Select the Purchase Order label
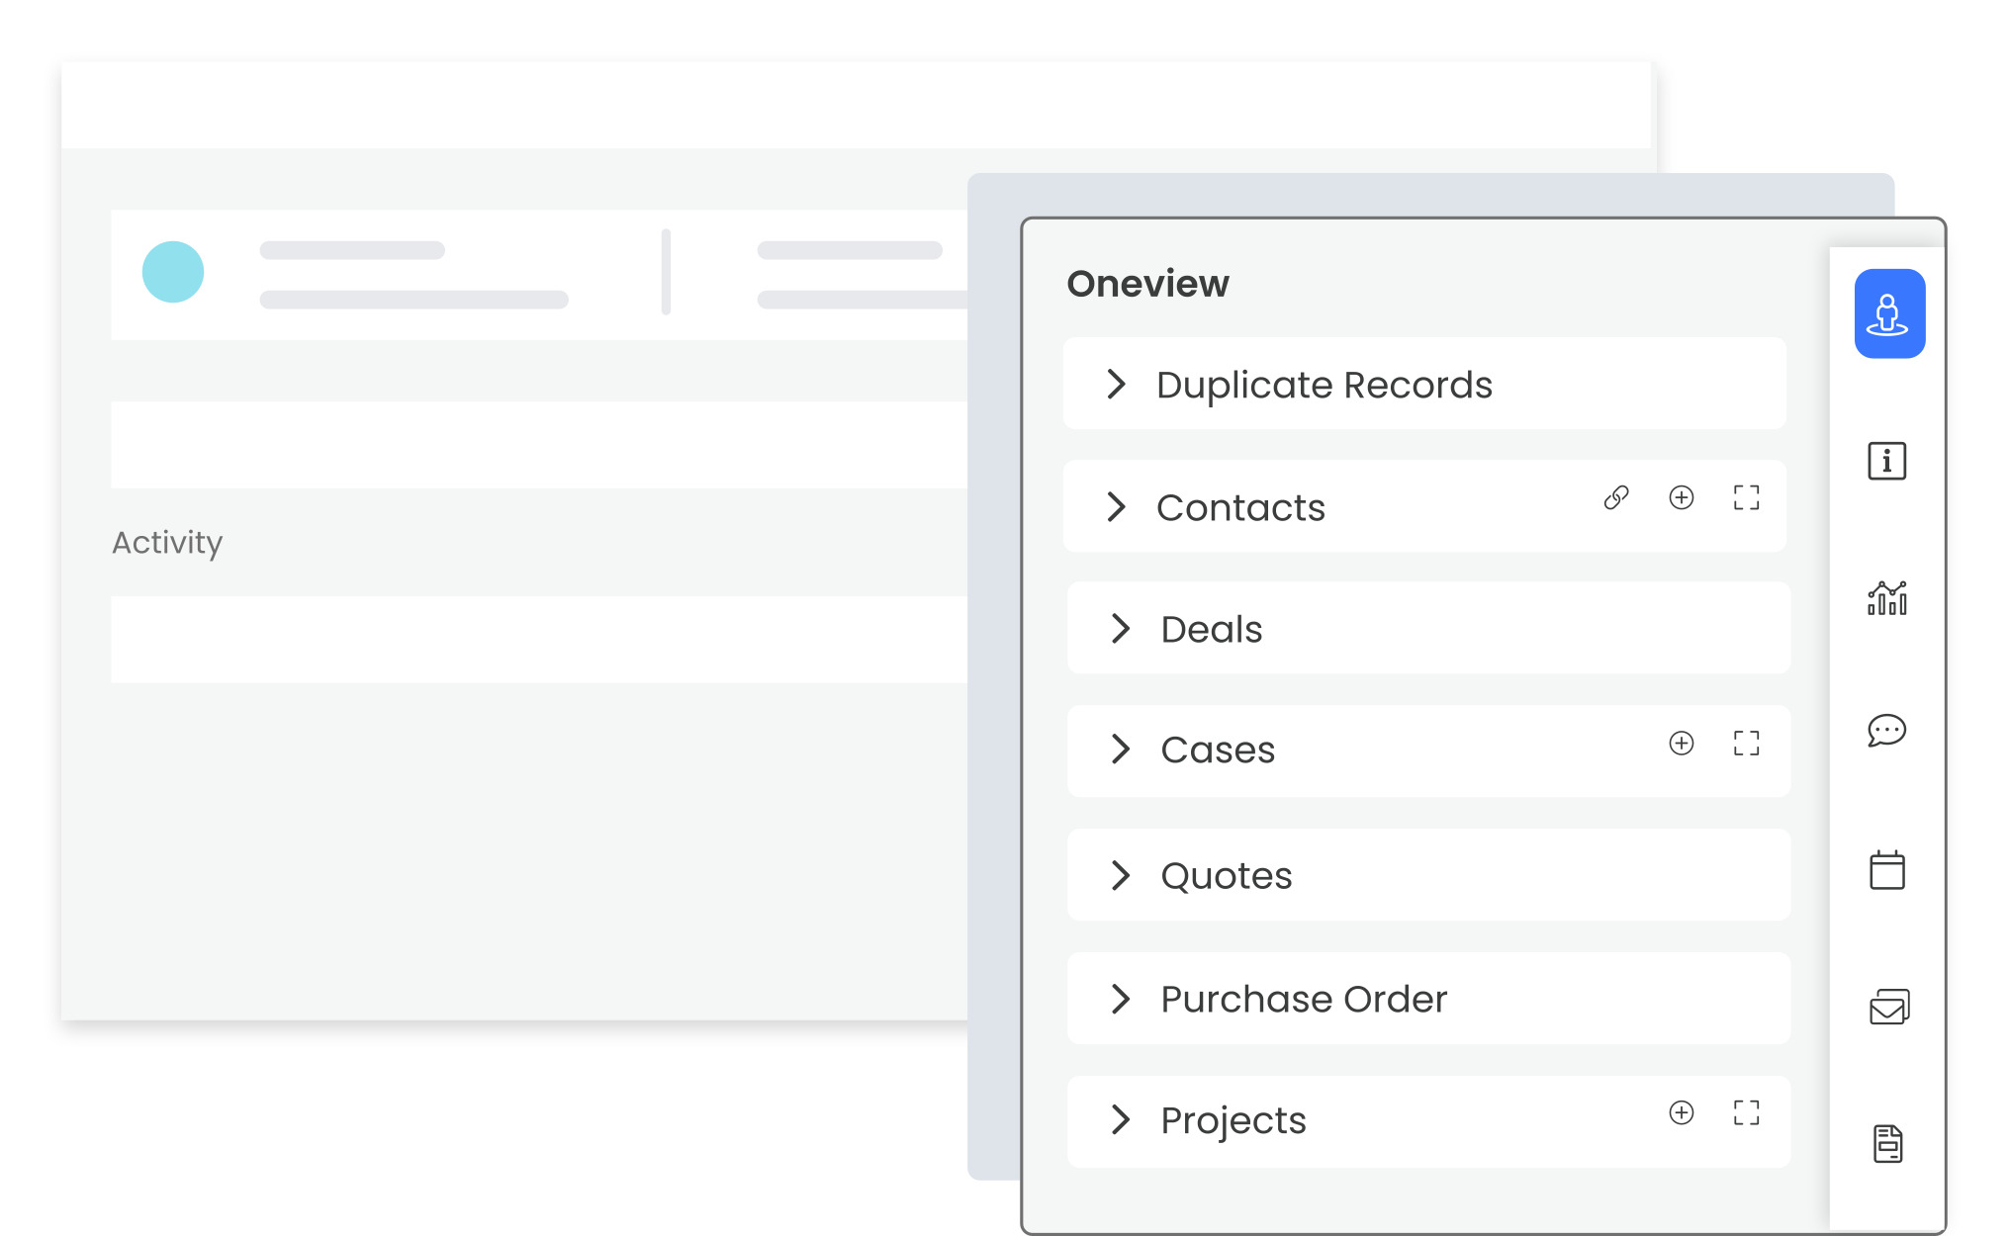Viewport: 2009px width, 1236px height. (x=1304, y=999)
